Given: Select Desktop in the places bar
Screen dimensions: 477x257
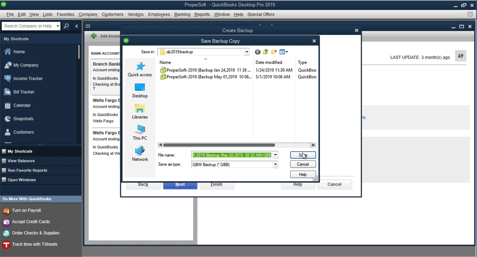Looking at the screenshot, I should click(x=140, y=91).
